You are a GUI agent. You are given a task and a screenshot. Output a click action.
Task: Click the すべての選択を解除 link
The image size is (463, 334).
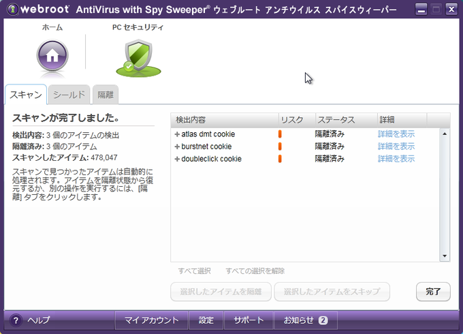click(255, 271)
